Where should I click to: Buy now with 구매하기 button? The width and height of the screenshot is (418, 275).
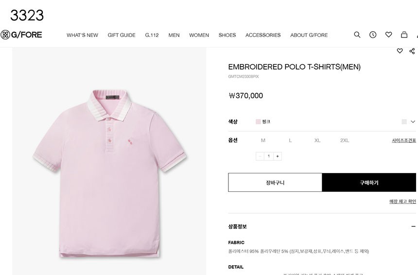pyautogui.click(x=369, y=183)
